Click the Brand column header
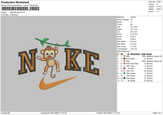163x115 pixels. pos(149,54)
